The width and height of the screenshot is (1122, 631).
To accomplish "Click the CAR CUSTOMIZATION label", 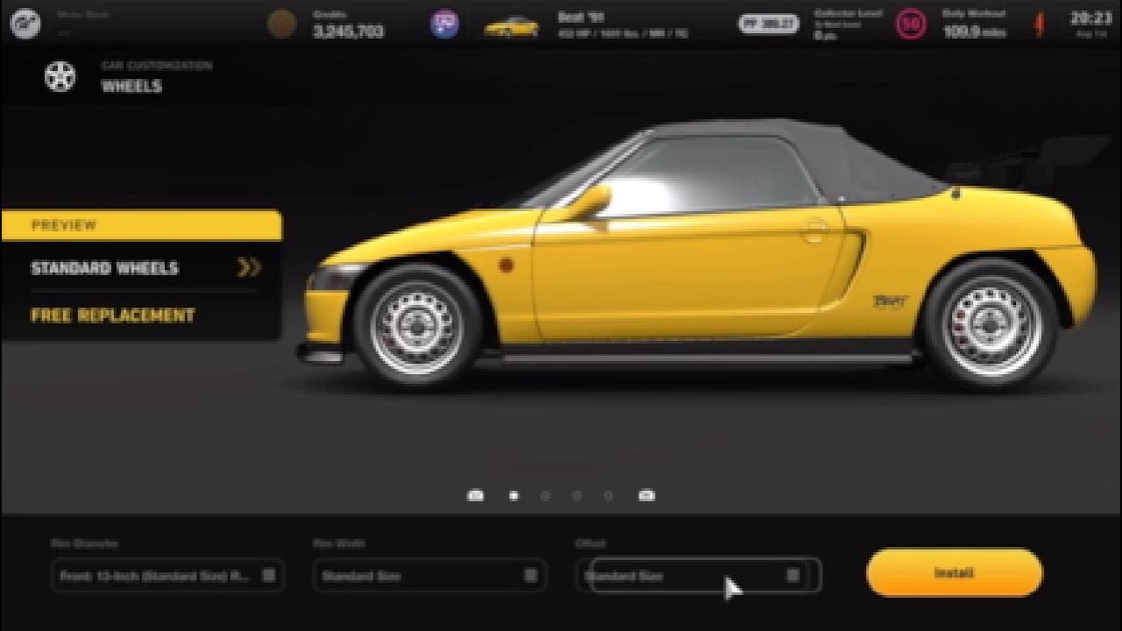I will 157,65.
